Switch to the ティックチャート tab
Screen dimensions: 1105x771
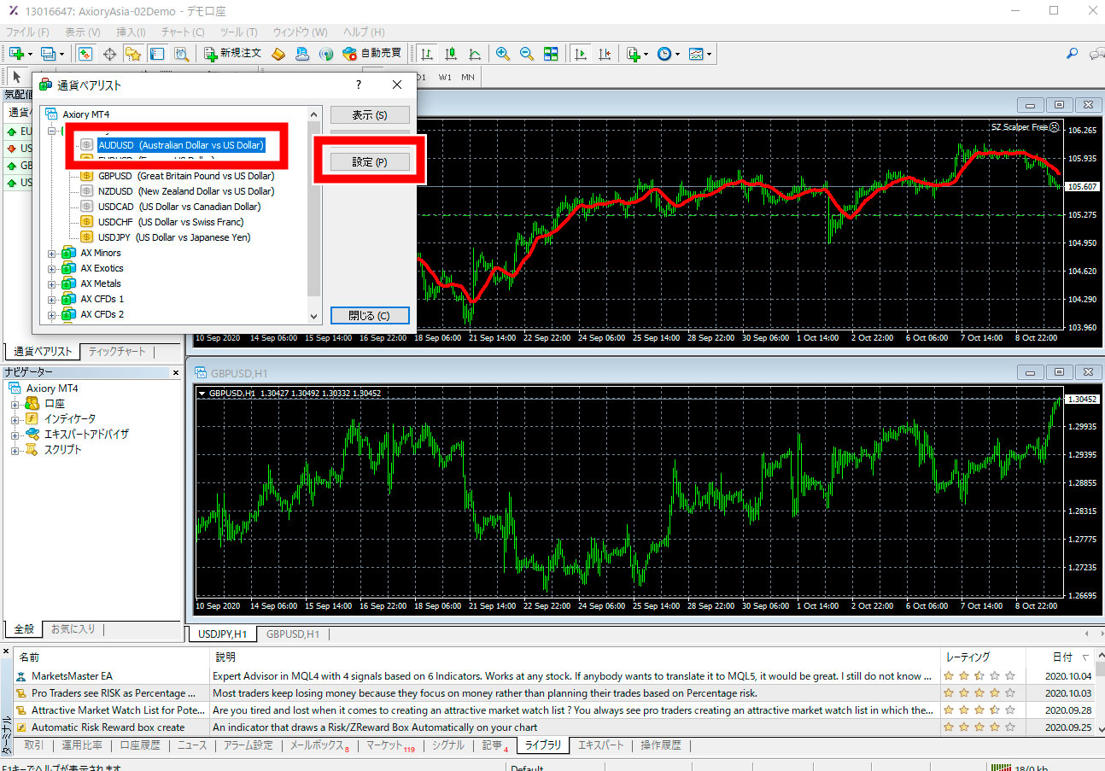tap(117, 352)
